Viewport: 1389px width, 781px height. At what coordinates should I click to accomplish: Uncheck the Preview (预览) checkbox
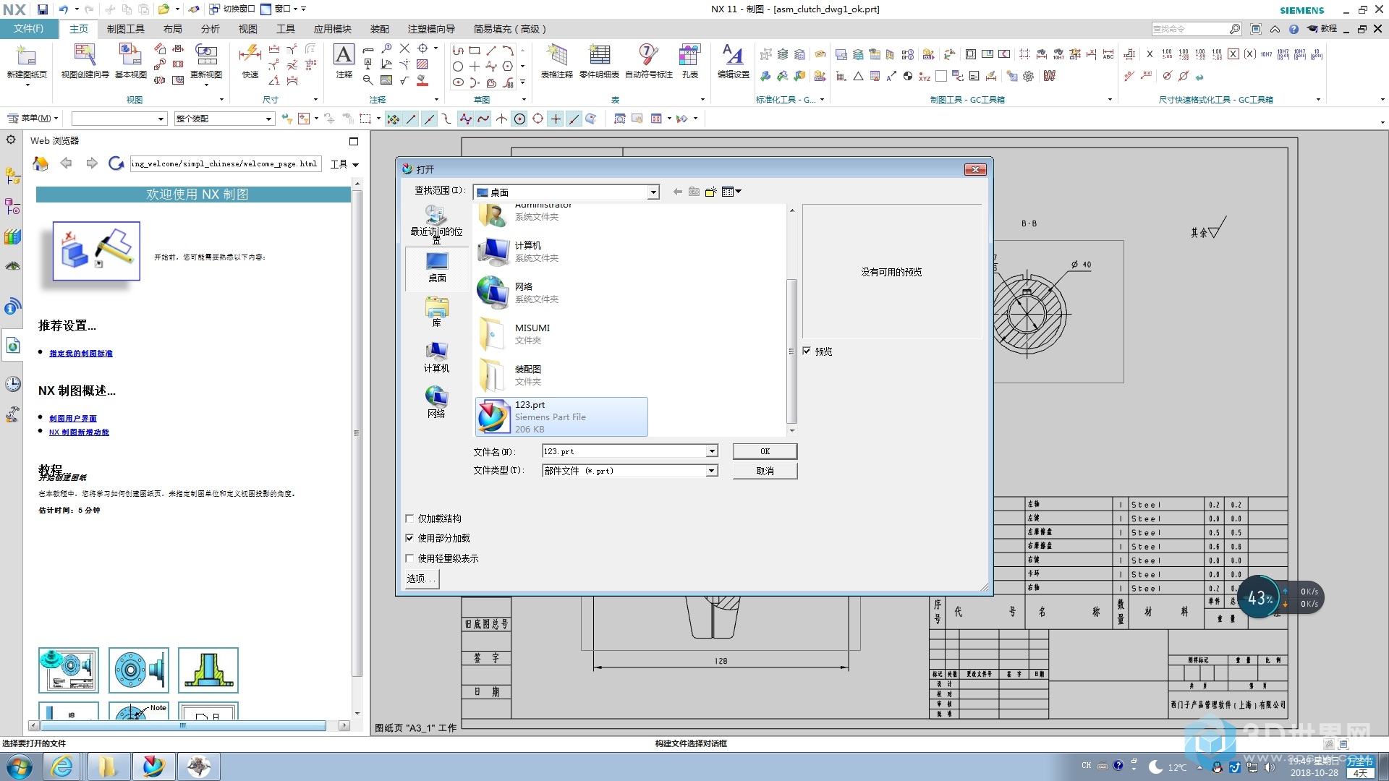tap(807, 351)
